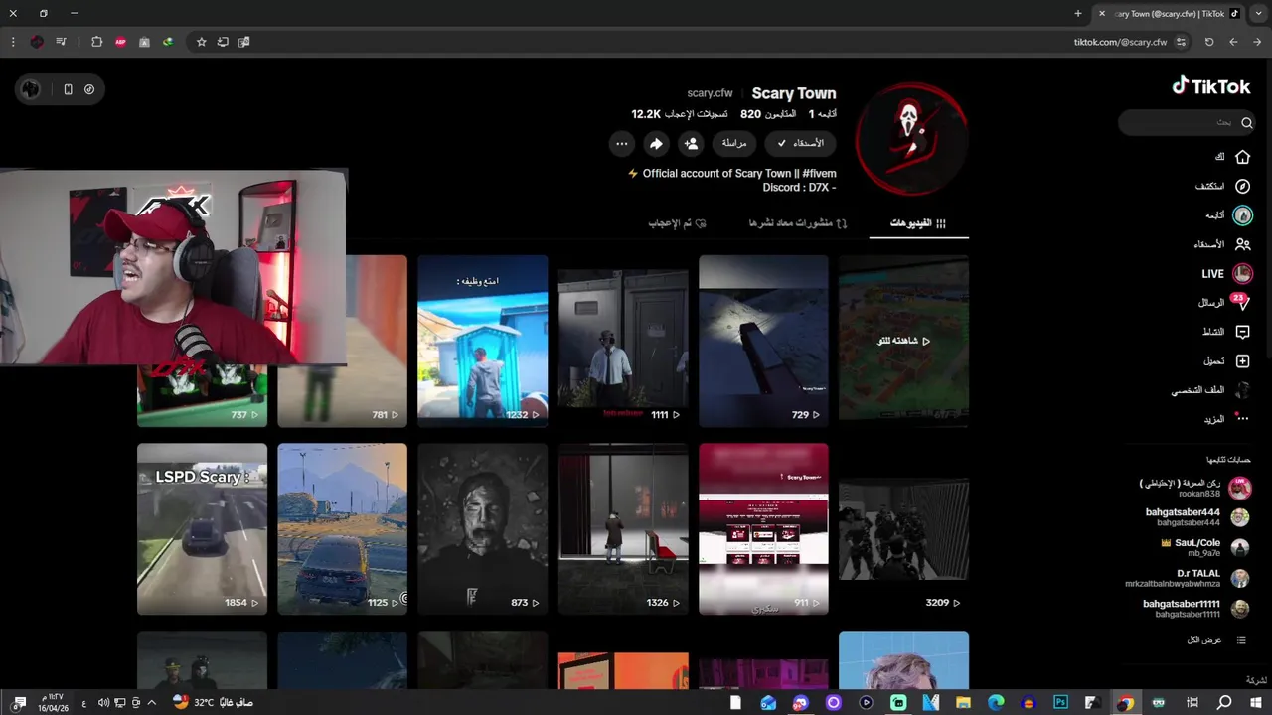Open the browser extensions puzzle icon
This screenshot has width=1272, height=715.
click(96, 42)
